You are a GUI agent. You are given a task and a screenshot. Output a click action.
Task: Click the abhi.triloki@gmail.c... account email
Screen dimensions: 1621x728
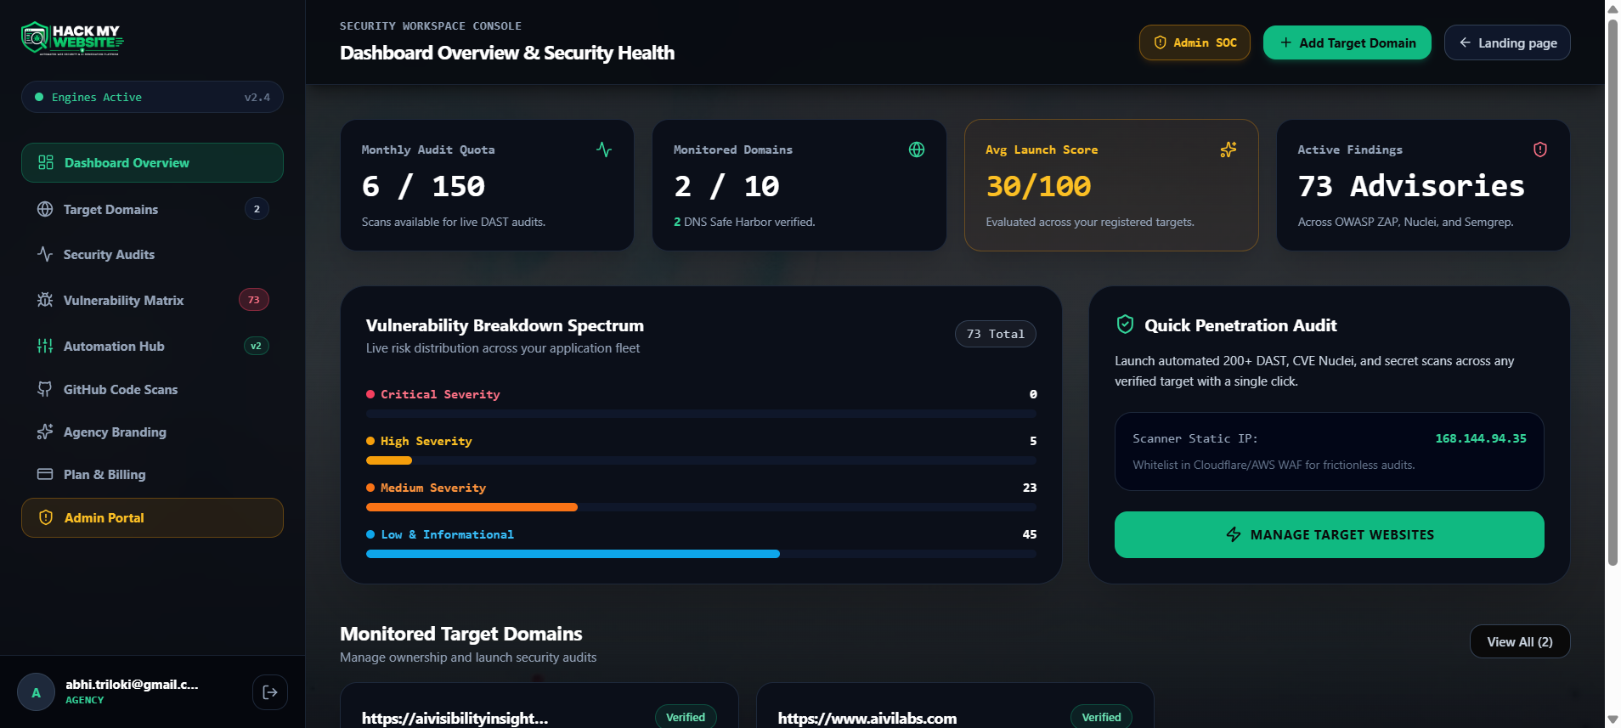[x=132, y=684]
